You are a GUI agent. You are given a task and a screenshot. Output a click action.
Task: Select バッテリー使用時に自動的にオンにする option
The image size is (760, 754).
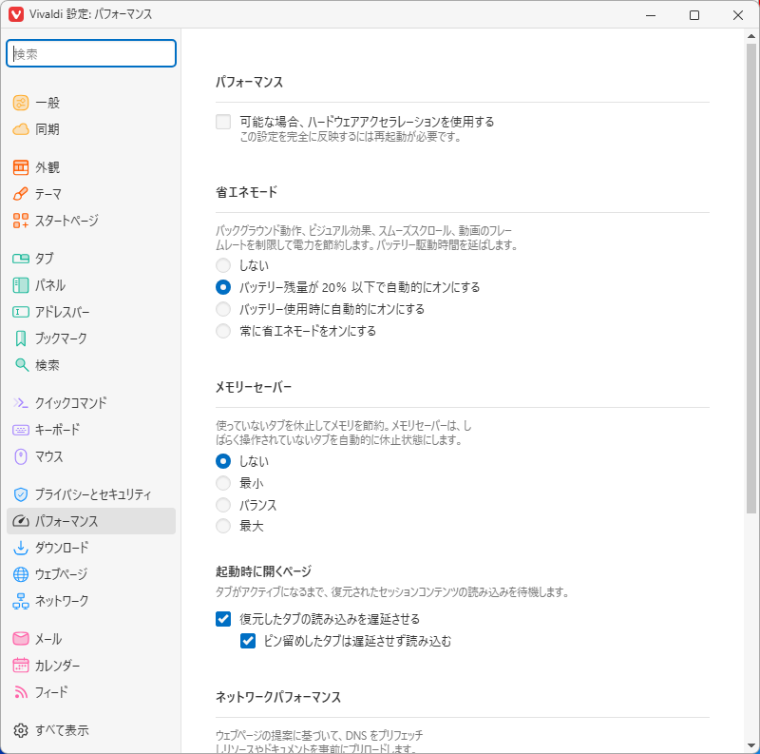coord(223,309)
